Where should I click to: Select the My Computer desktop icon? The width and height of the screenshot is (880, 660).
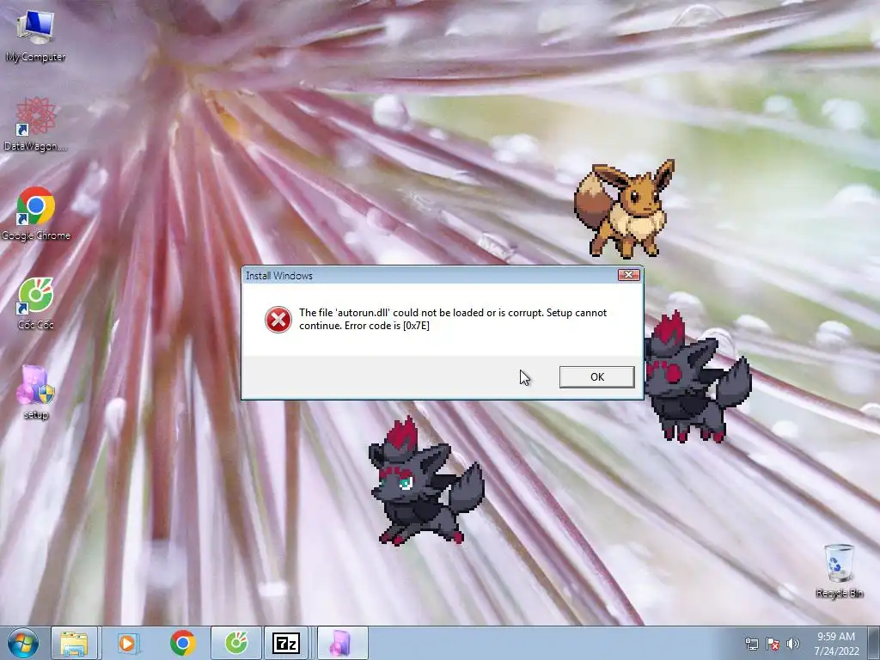coord(35,36)
